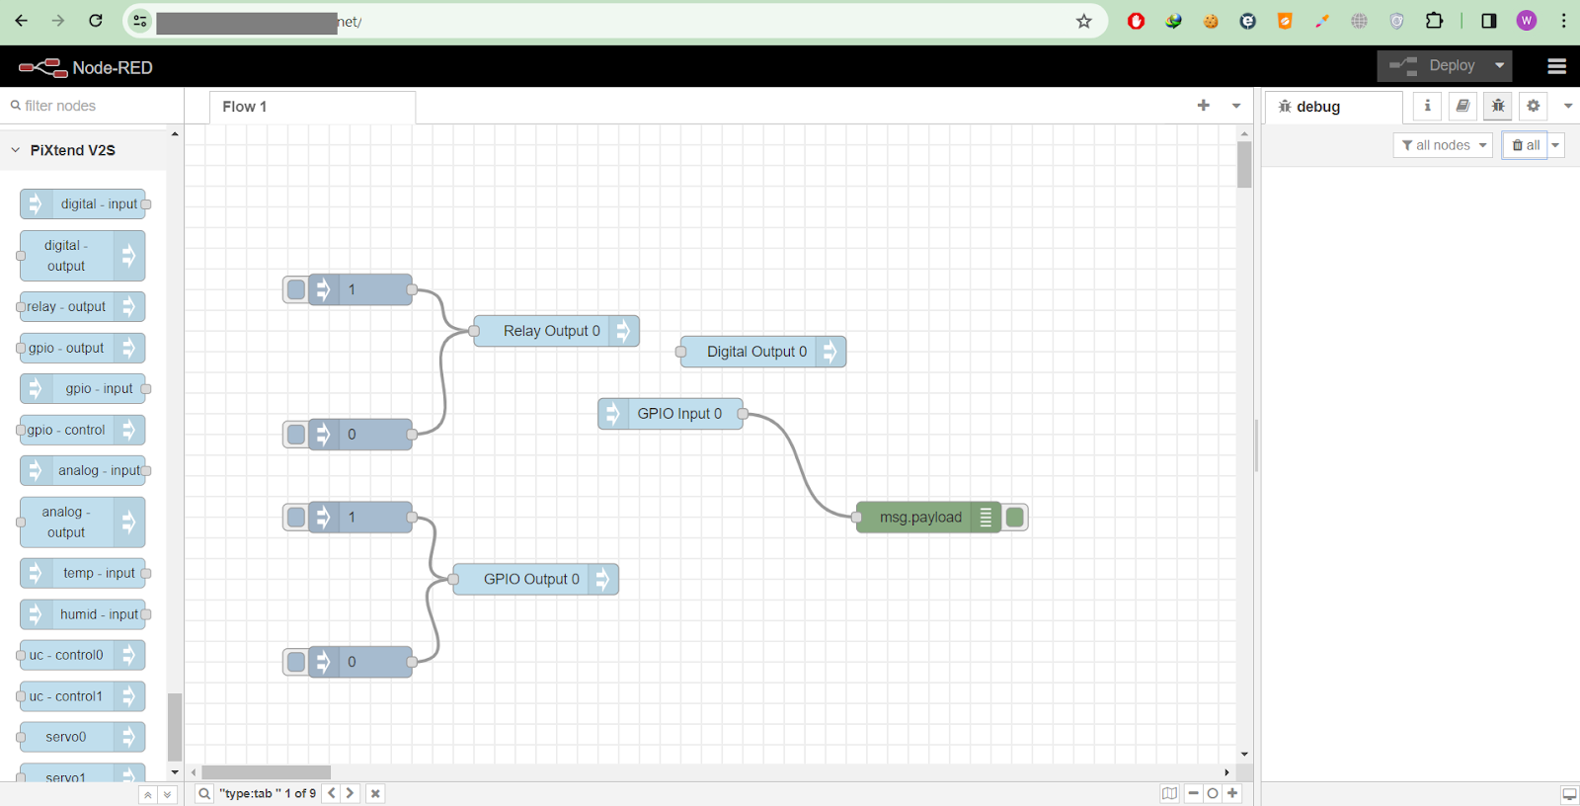The width and height of the screenshot is (1580, 806).
Task: Go back in the browser
Action: 22,21
